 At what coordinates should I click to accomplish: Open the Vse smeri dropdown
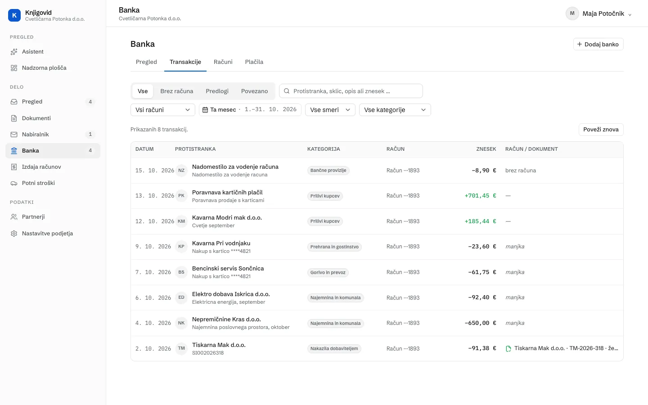(x=330, y=110)
